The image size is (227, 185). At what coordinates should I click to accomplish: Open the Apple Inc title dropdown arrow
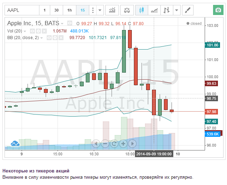tap(62, 24)
